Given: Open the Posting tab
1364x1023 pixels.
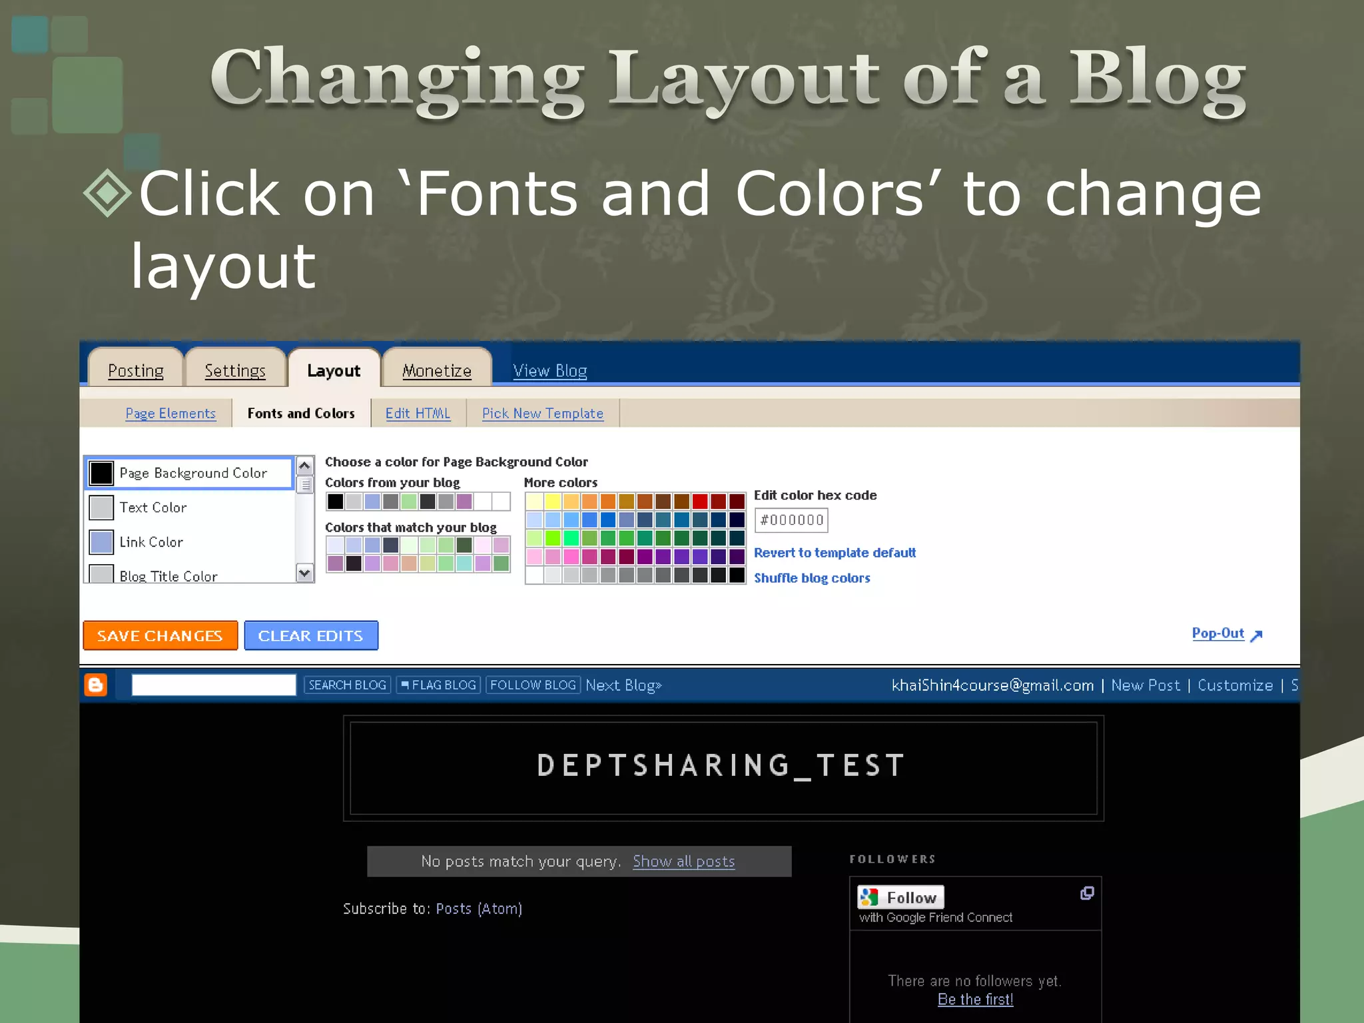Looking at the screenshot, I should pyautogui.click(x=136, y=370).
